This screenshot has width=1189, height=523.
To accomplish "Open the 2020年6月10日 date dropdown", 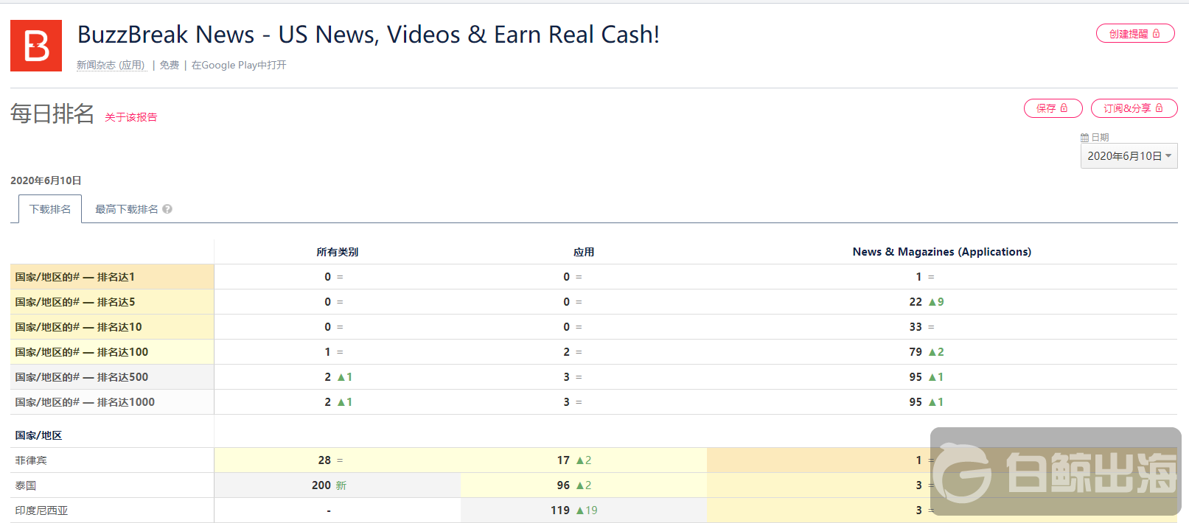I will click(x=1129, y=156).
